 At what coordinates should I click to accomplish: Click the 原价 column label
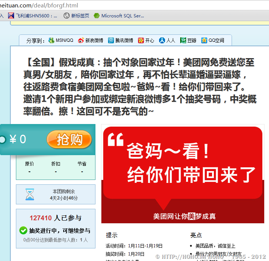[x=29, y=164]
